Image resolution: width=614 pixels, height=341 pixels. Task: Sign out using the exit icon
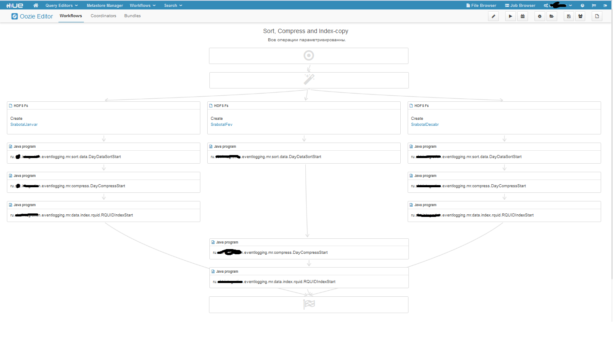[605, 6]
